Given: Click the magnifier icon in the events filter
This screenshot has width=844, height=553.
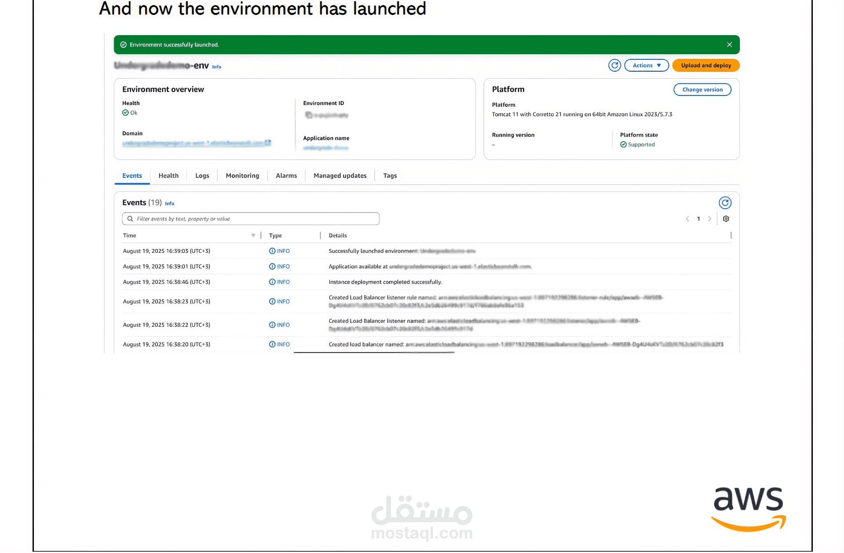Looking at the screenshot, I should (x=130, y=218).
